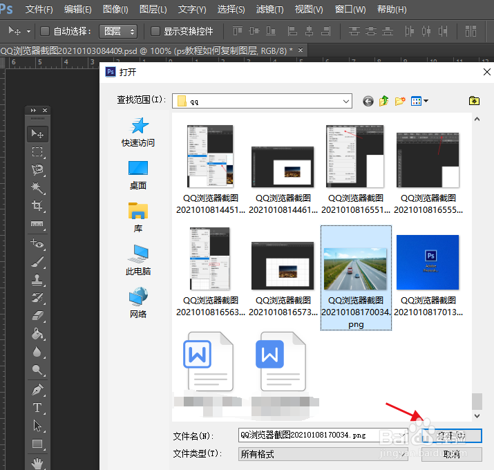Screen dimensions: 494x470
Task: Click the file list scroll down arrow
Action: 477,416
